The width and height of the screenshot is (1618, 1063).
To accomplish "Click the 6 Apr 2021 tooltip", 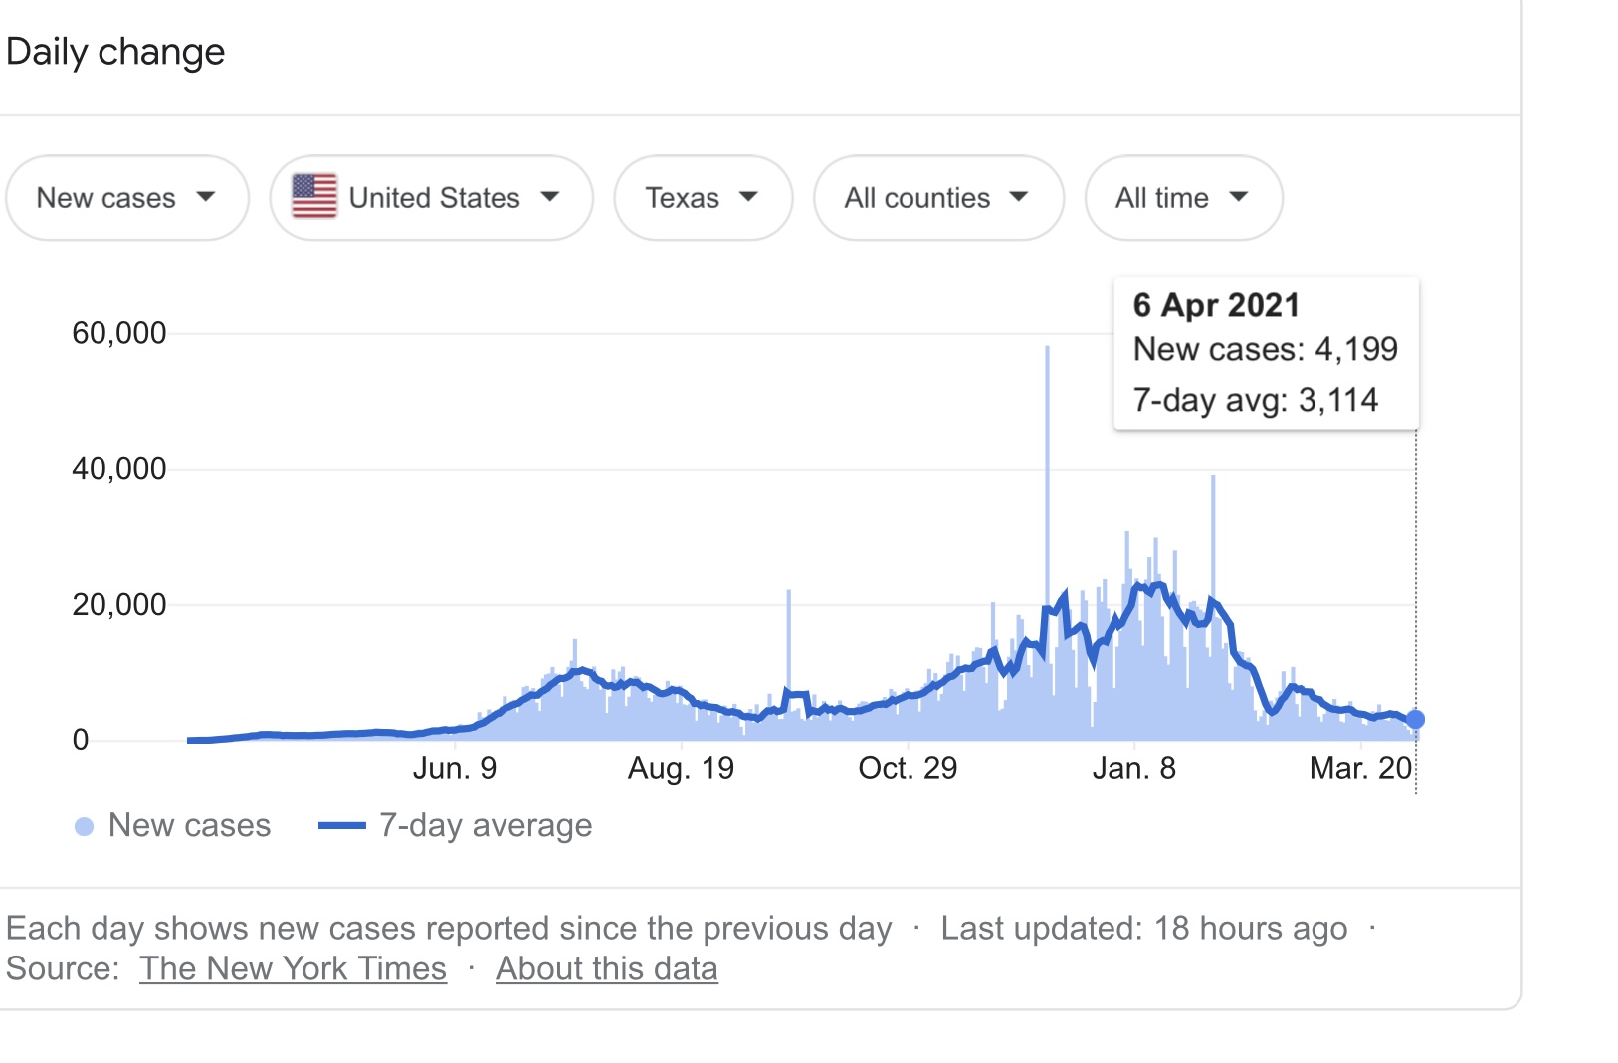I will [1266, 352].
